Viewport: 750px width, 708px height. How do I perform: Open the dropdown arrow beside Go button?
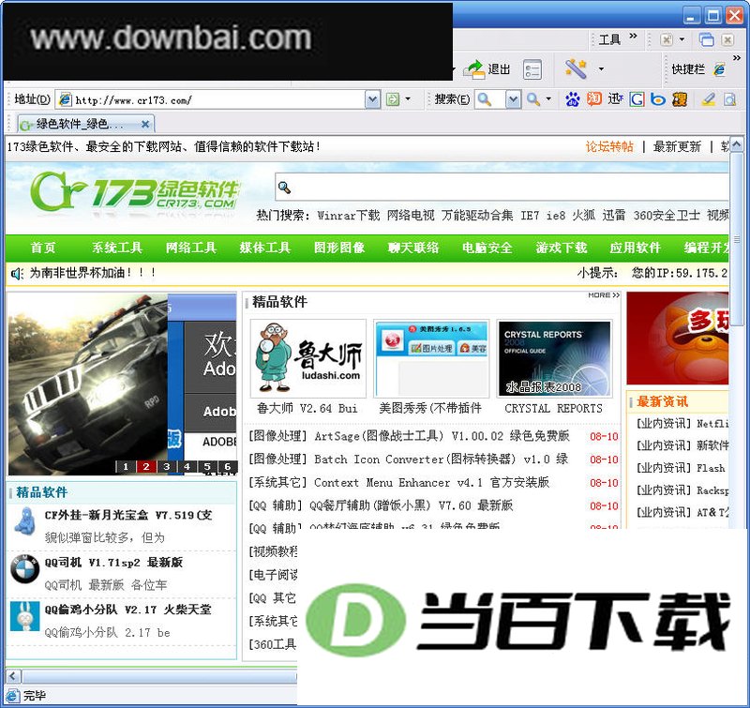coord(408,99)
